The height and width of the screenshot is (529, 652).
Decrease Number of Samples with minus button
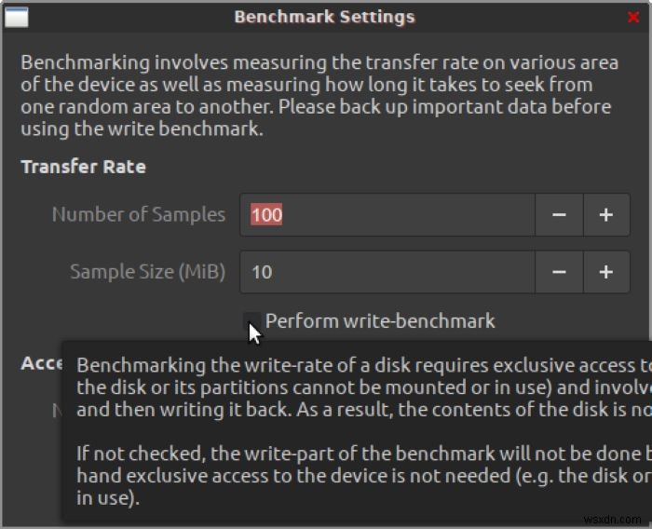559,215
